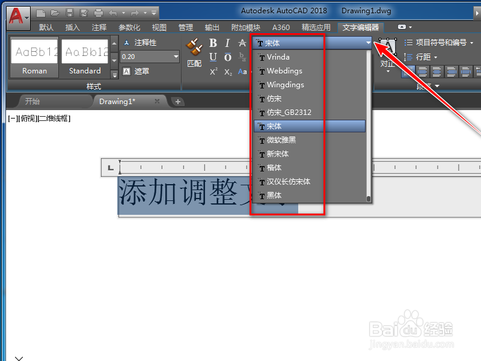Click the Undo arrow icon

pyautogui.click(x=113, y=13)
